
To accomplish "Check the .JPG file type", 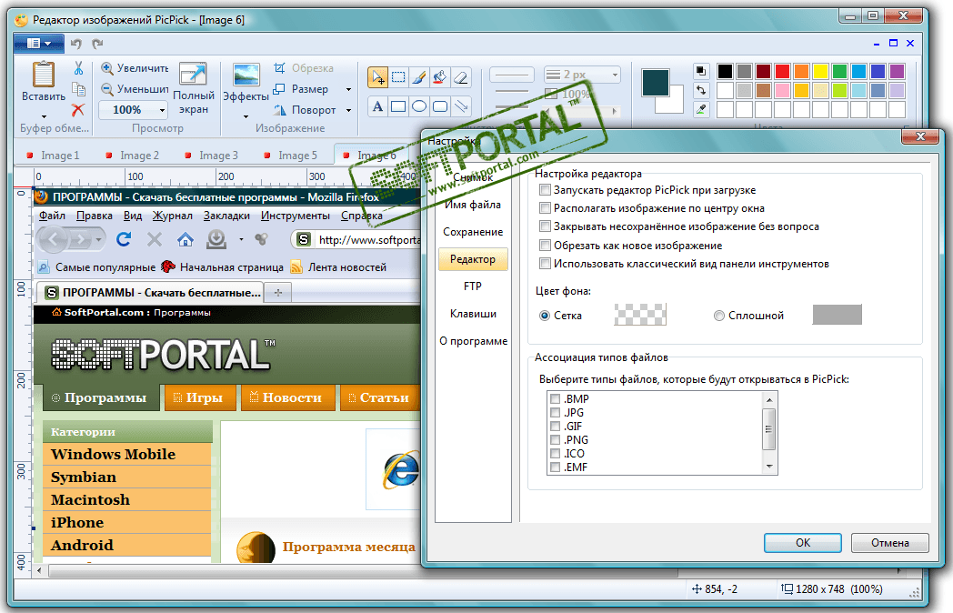I will click(x=555, y=412).
